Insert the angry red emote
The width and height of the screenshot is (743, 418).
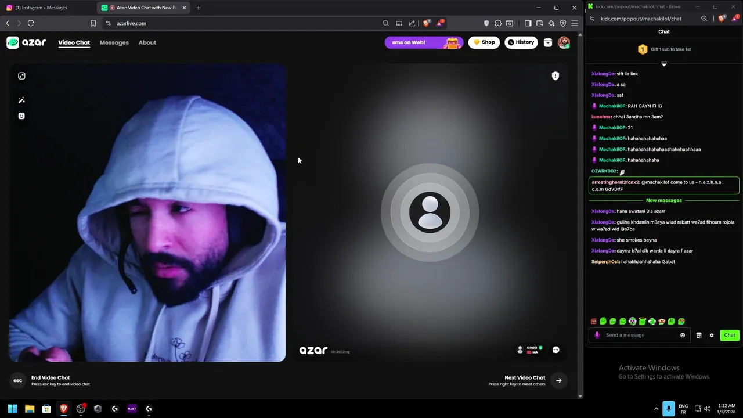(x=593, y=321)
